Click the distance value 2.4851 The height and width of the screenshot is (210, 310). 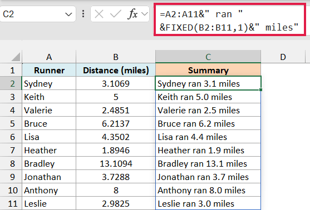tap(116, 110)
